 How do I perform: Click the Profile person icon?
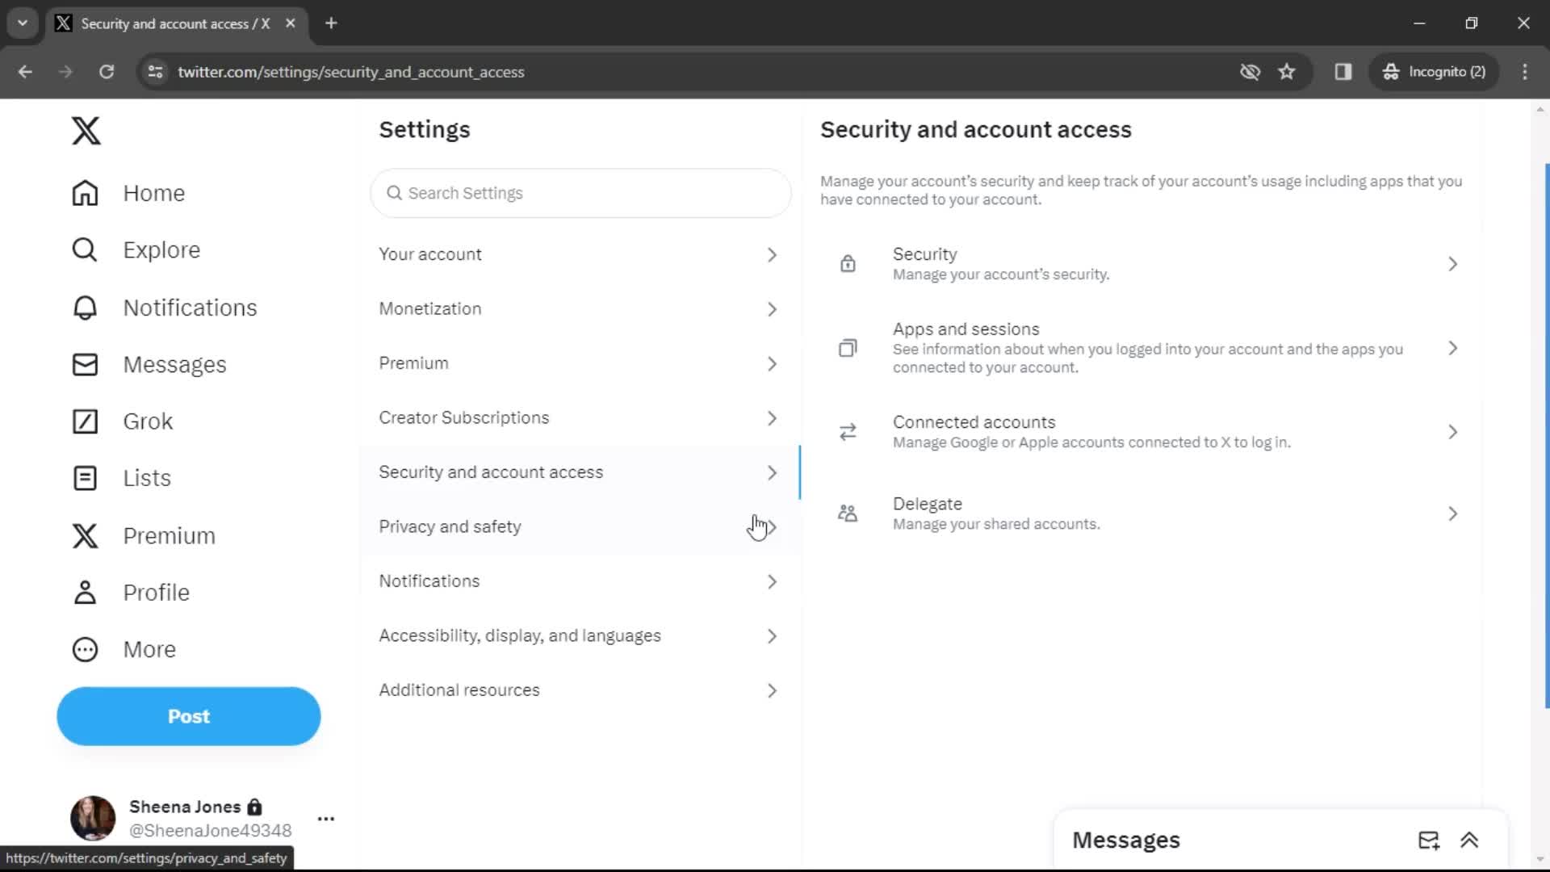[x=84, y=592]
